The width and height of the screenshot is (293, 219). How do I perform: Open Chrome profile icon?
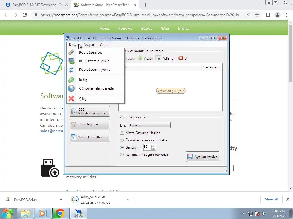[x=278, y=15]
